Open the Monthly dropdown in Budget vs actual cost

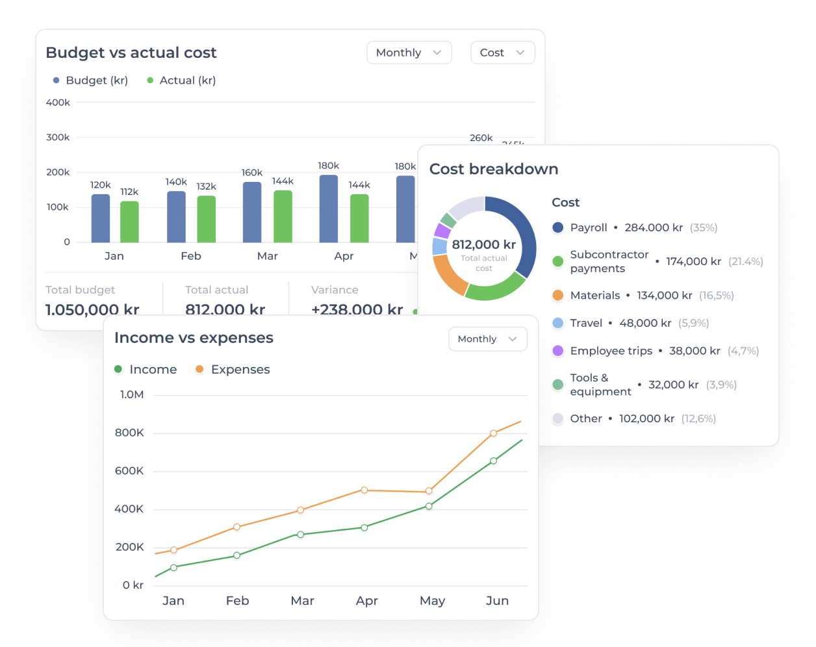(409, 53)
